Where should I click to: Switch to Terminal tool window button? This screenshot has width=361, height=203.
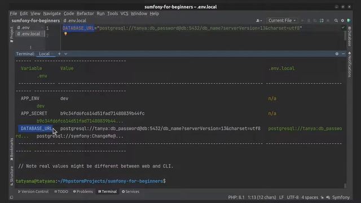click(108, 192)
